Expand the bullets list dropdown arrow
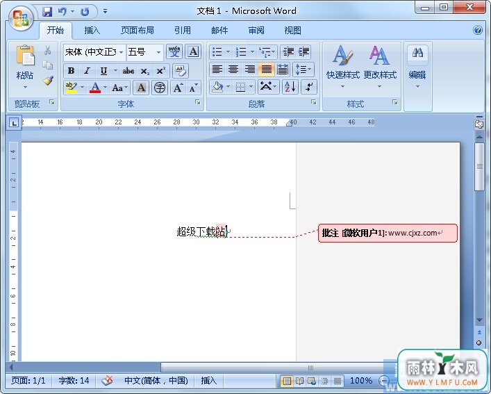This screenshot has width=491, height=394. pyautogui.click(x=228, y=51)
